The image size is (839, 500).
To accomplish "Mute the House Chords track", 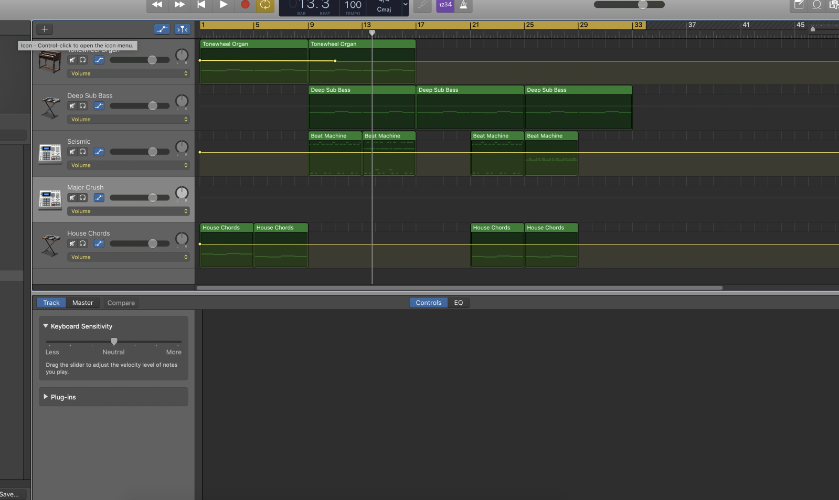I will [x=72, y=243].
